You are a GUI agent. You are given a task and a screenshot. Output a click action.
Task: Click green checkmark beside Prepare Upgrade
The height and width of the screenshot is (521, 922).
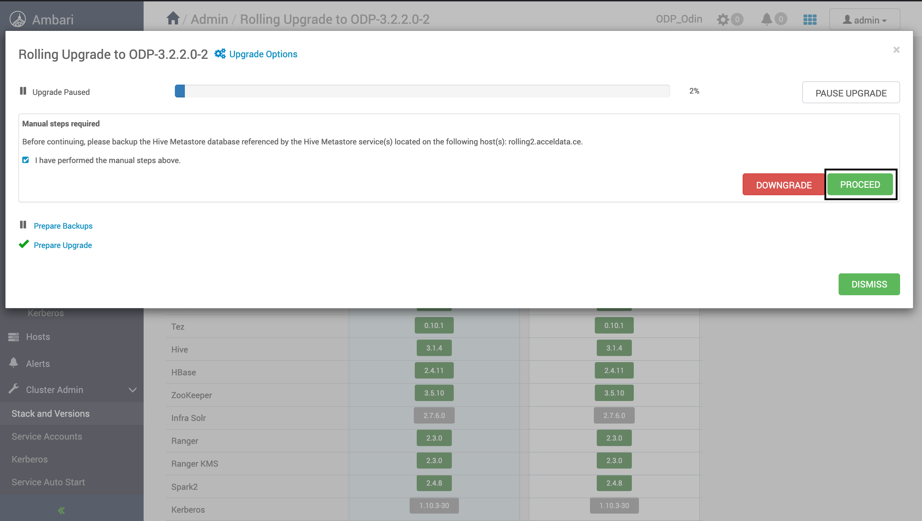click(x=24, y=244)
